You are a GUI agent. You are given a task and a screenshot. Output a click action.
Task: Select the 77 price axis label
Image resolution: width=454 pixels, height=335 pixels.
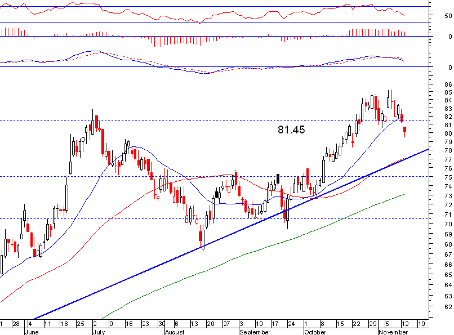(x=448, y=160)
